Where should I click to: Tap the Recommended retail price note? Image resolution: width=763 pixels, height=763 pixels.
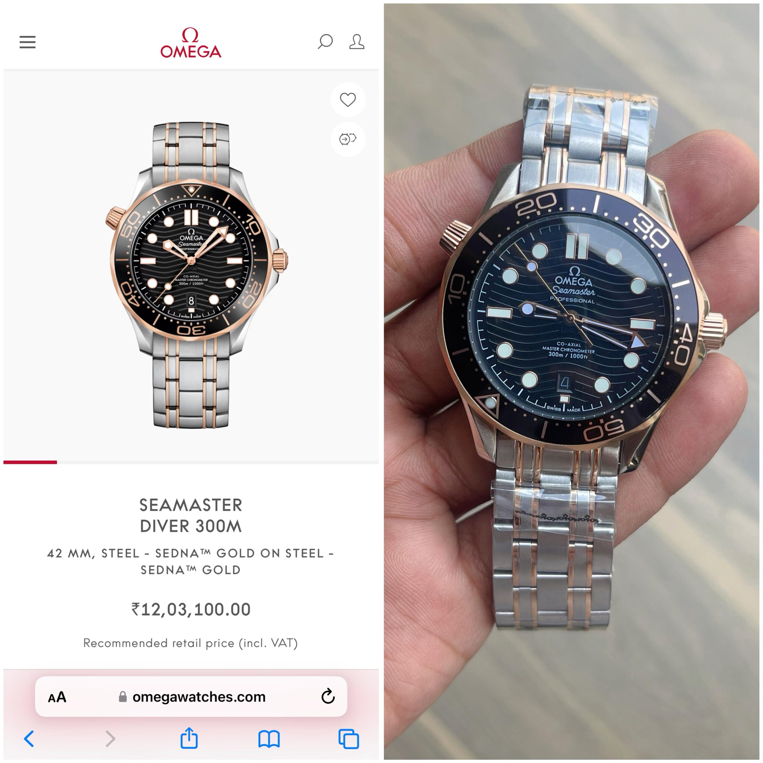click(190, 643)
